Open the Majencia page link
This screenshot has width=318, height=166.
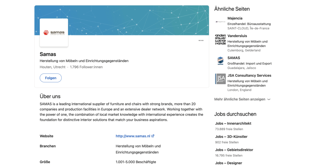(x=235, y=18)
